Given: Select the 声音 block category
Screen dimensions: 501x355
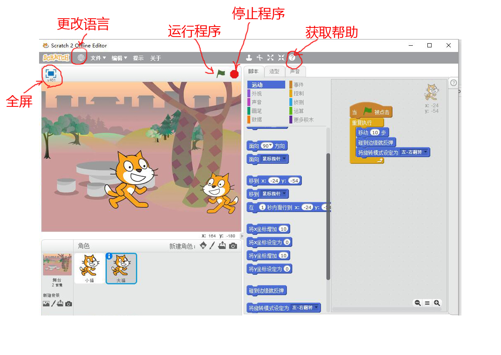Looking at the screenshot, I should tap(266, 102).
